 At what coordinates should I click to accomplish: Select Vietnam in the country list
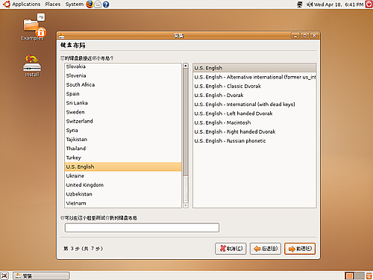[123, 203]
